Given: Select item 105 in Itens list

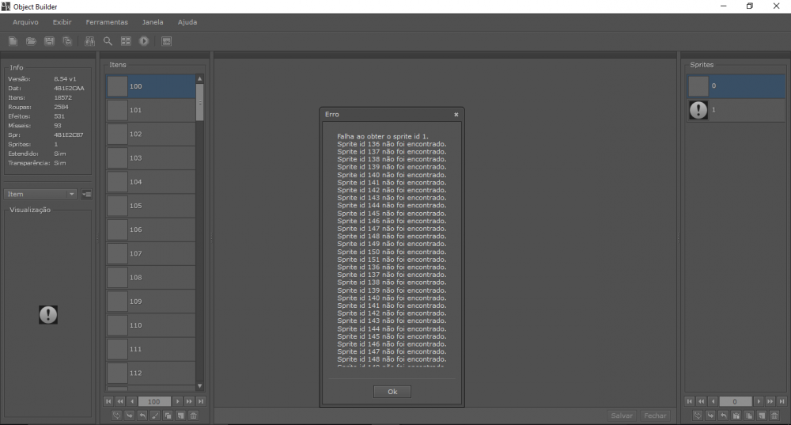Looking at the screenshot, I should pos(150,206).
